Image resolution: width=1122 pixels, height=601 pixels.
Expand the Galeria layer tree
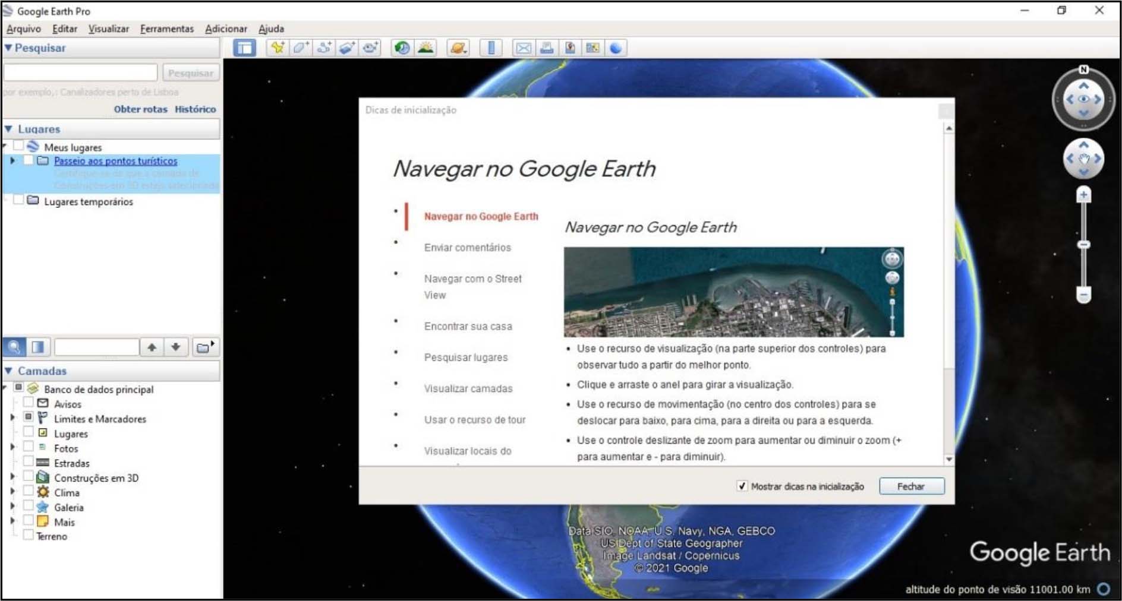[12, 506]
